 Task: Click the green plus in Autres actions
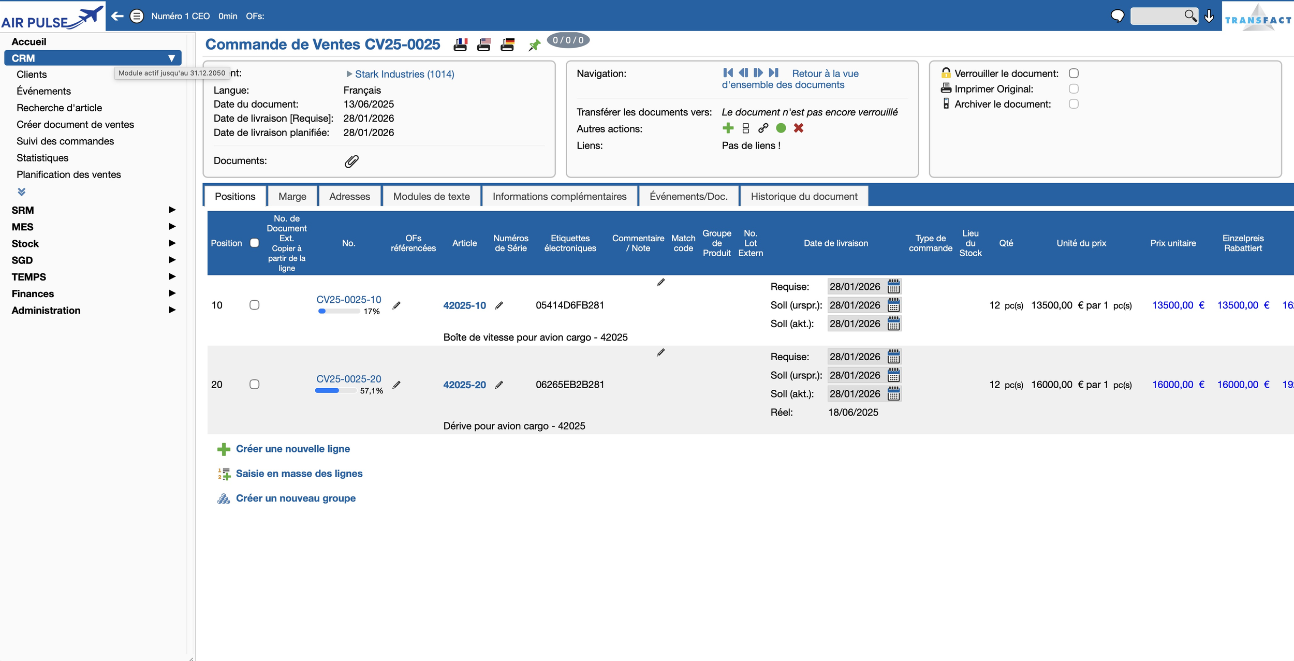tap(728, 128)
